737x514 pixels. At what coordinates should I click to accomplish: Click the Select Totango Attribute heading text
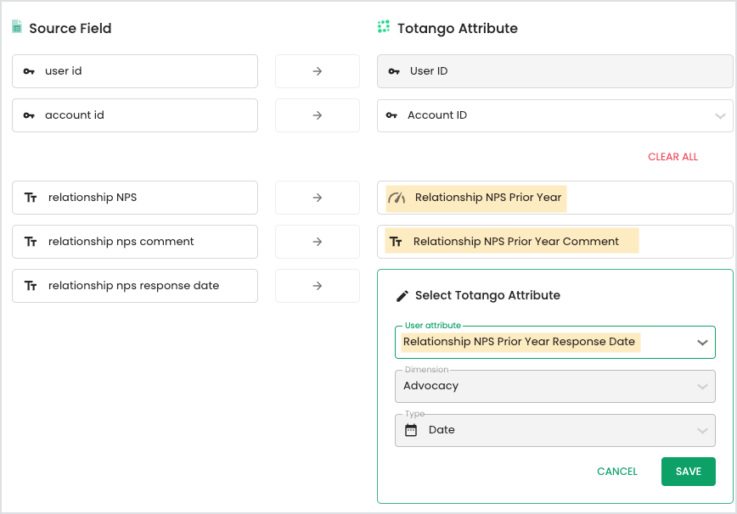(x=487, y=295)
